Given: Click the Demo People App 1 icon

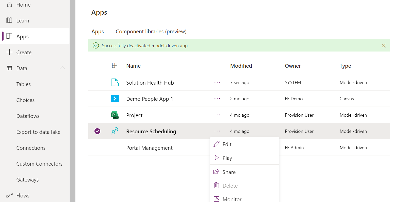Looking at the screenshot, I should (x=115, y=98).
